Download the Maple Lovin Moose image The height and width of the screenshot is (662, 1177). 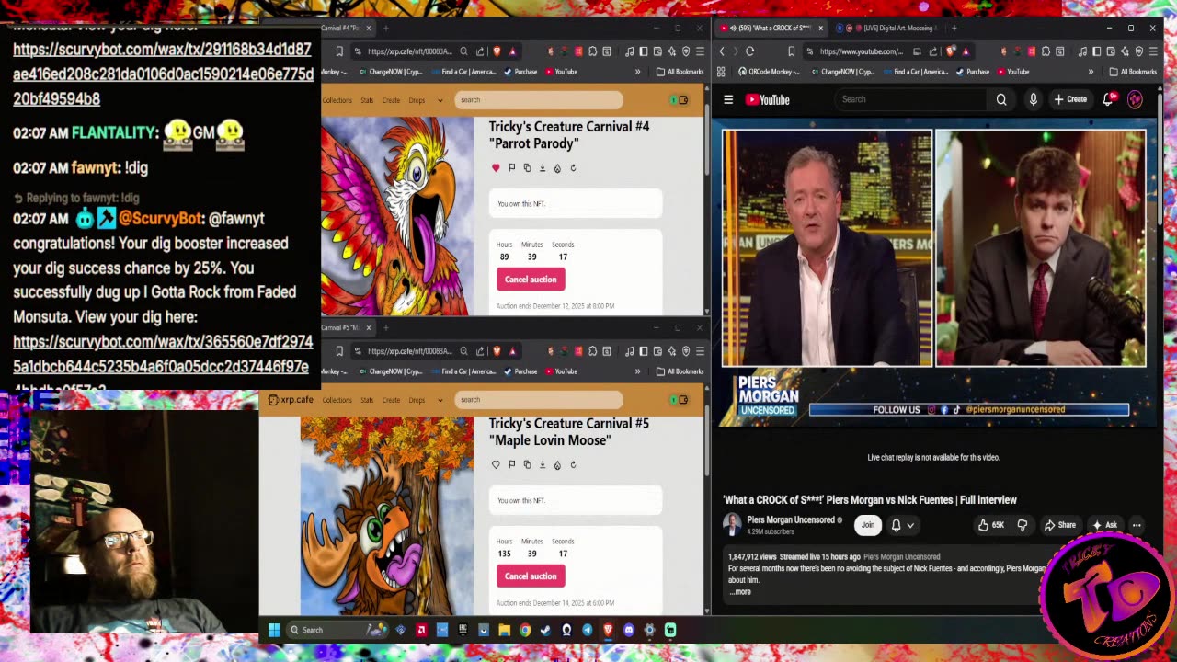point(542,464)
